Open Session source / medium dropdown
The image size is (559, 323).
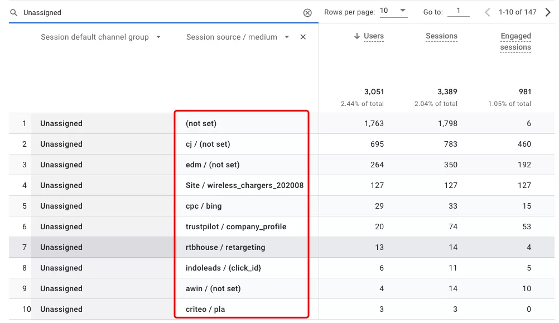pyautogui.click(x=287, y=37)
